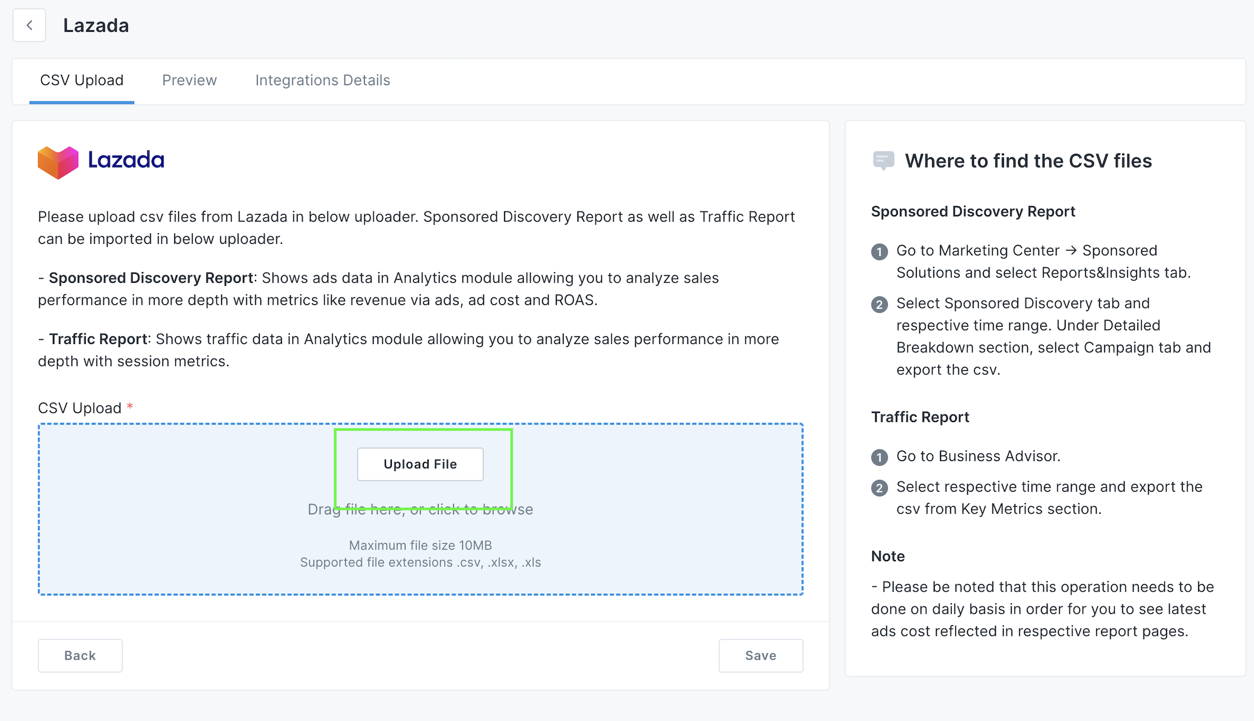Click the Back button at bottom
The width and height of the screenshot is (1254, 721).
point(80,655)
